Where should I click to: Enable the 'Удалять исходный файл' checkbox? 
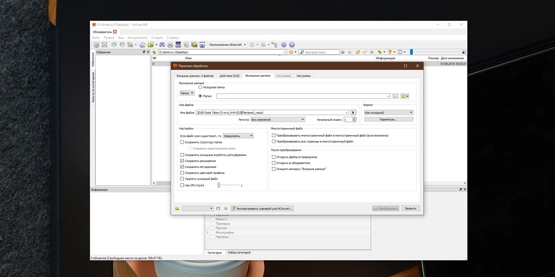182,179
